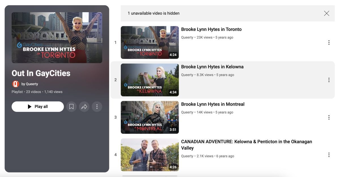The image size is (340, 177).
Task: Click the playlist cover image in sidebar
Action: (57, 37)
